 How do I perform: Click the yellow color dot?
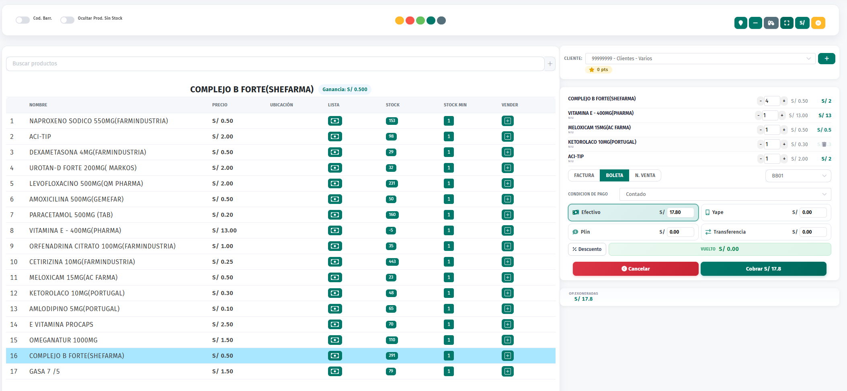[x=399, y=20]
